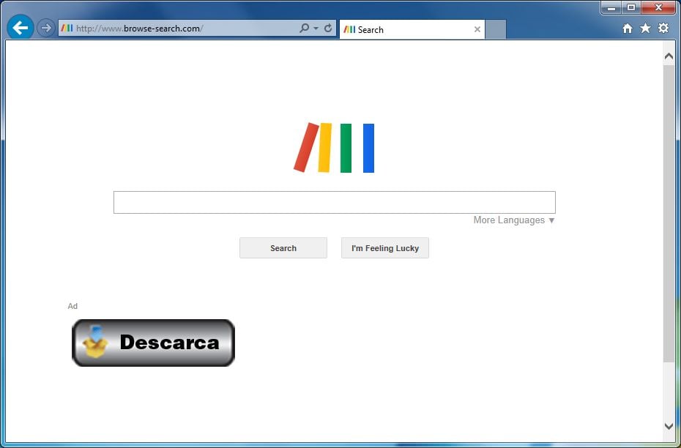Open the Tools gear icon
The image size is (681, 448).
[x=663, y=29]
